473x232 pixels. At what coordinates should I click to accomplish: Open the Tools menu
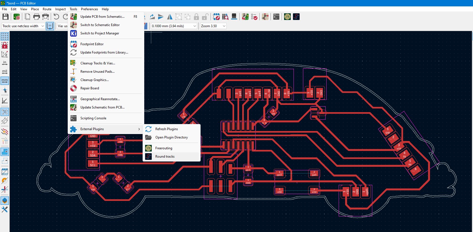tap(74, 9)
